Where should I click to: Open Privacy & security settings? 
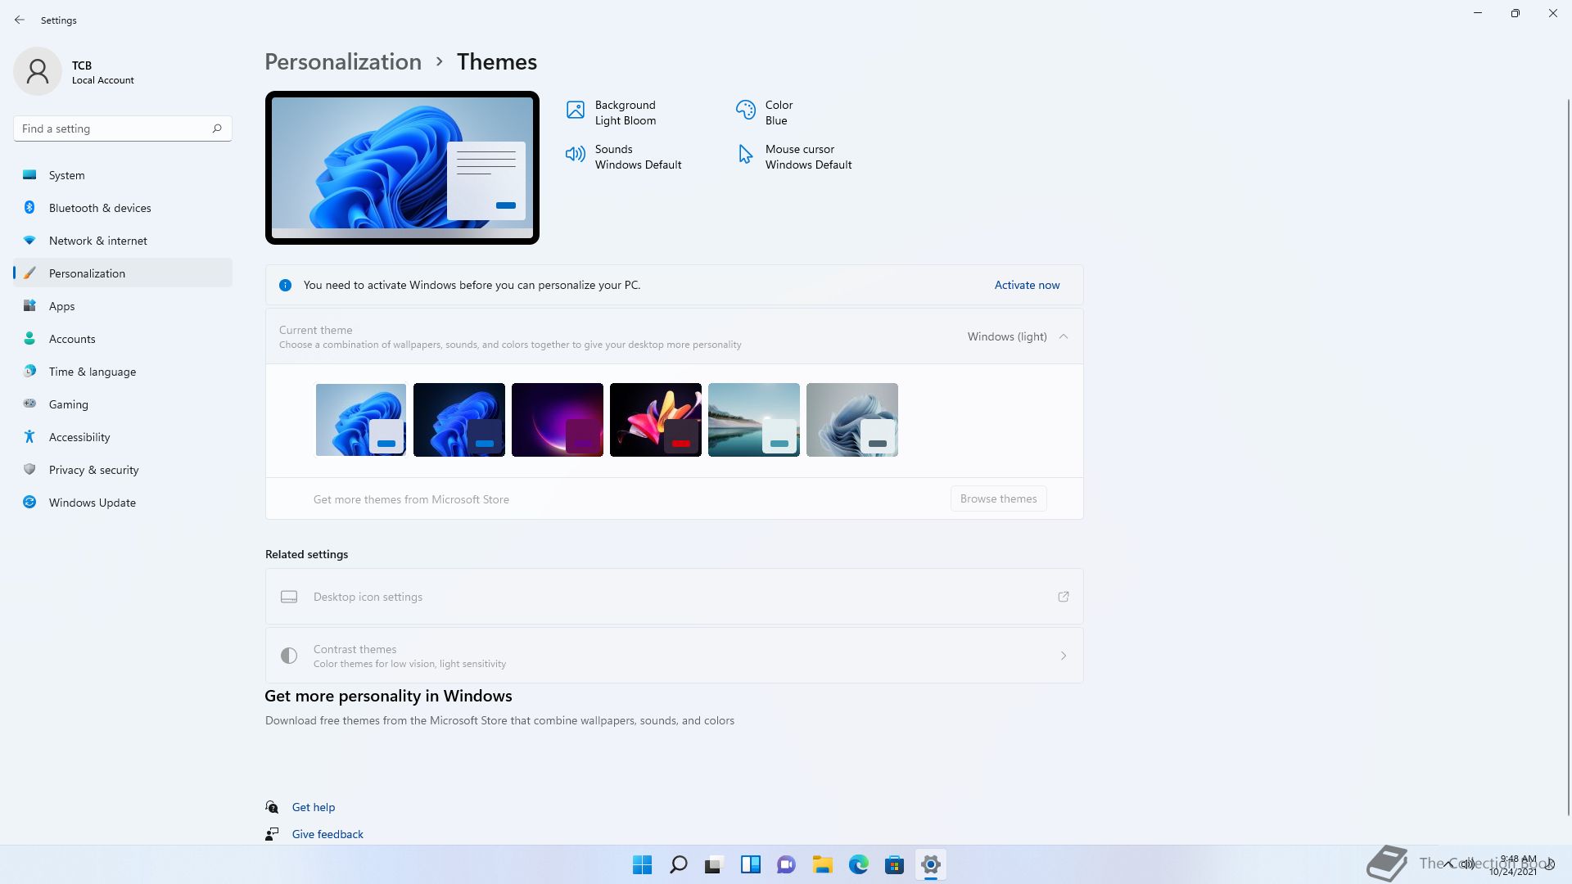pos(123,470)
